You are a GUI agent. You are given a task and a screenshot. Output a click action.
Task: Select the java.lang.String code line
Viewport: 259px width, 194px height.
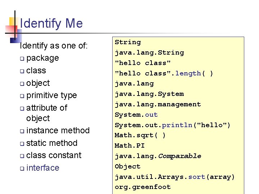pos(149,52)
